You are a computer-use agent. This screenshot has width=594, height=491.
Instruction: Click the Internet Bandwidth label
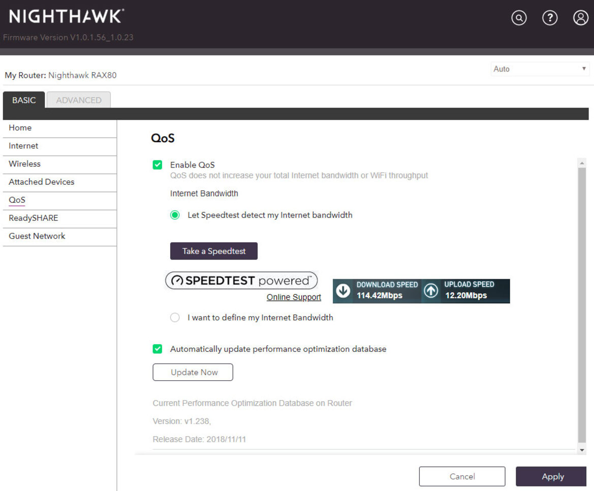204,193
